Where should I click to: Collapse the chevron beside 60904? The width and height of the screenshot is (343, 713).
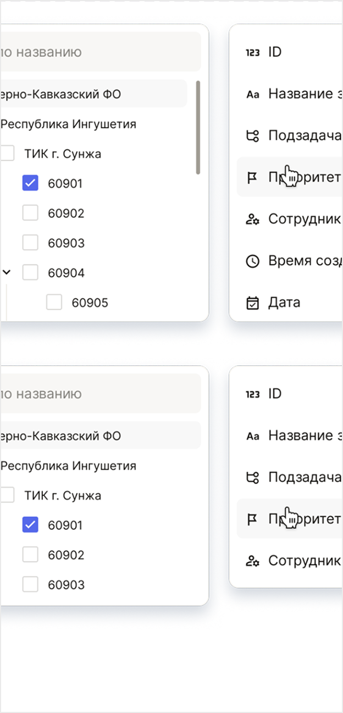[7, 272]
